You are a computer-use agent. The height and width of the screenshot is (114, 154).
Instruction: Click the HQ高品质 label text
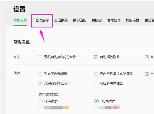point(109,101)
